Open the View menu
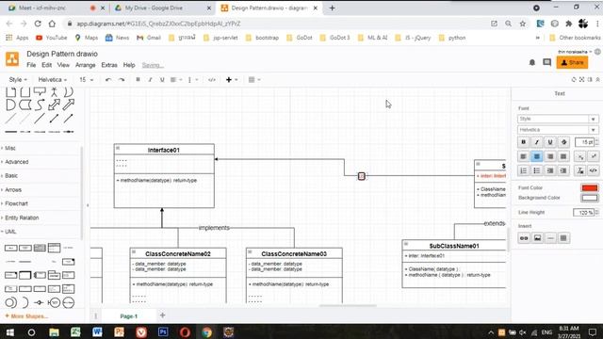The width and height of the screenshot is (603, 339). pyautogui.click(x=63, y=65)
